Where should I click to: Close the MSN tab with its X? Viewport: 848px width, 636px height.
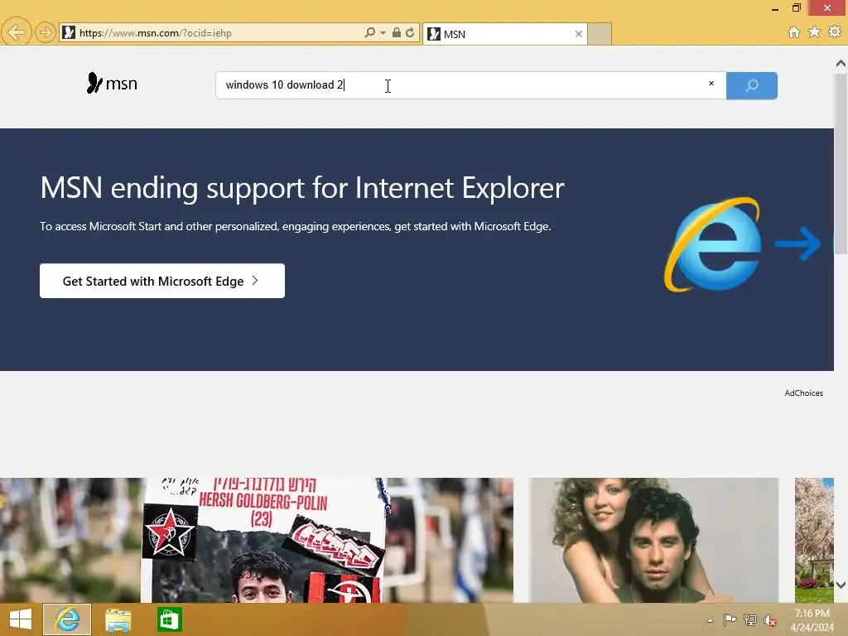pyautogui.click(x=579, y=34)
